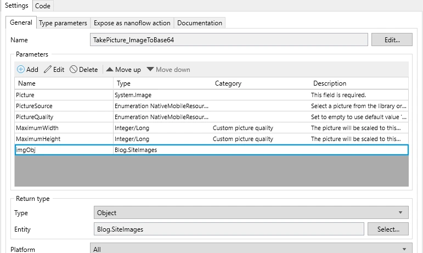Sort by the Description column header
The height and width of the screenshot is (253, 423).
point(359,83)
